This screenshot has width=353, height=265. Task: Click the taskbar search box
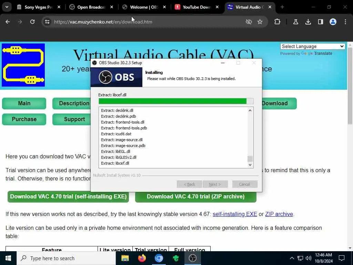tap(66, 258)
